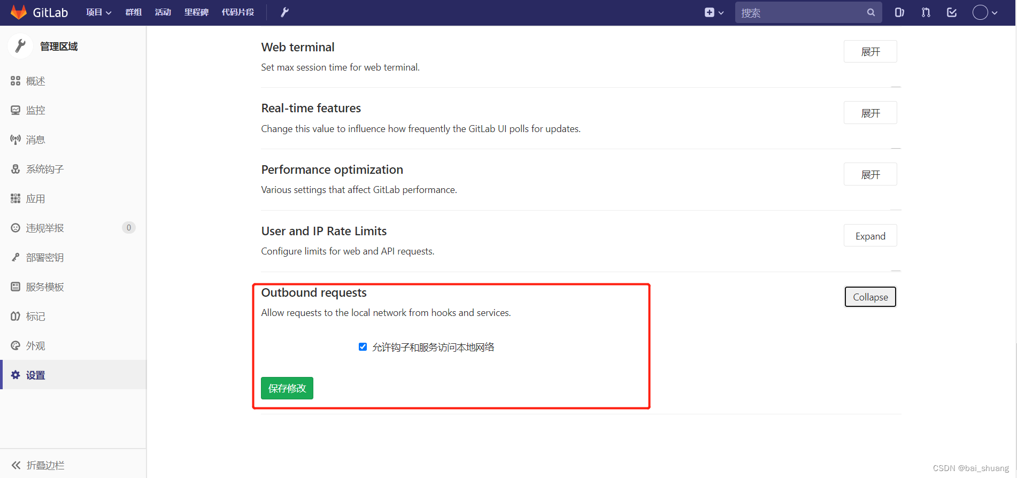Viewport: 1017px width, 478px height.
Task: Click the GitLab text link
Action: 50,12
